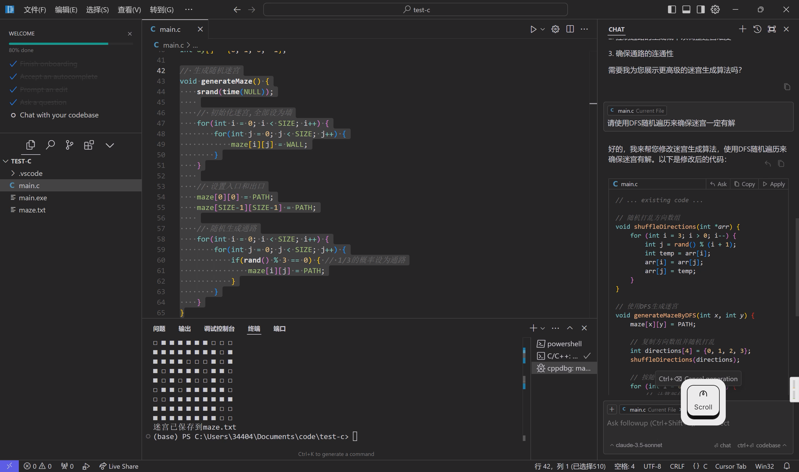Close the main.c editor tab
Viewport: 799px width, 472px height.
pos(200,29)
